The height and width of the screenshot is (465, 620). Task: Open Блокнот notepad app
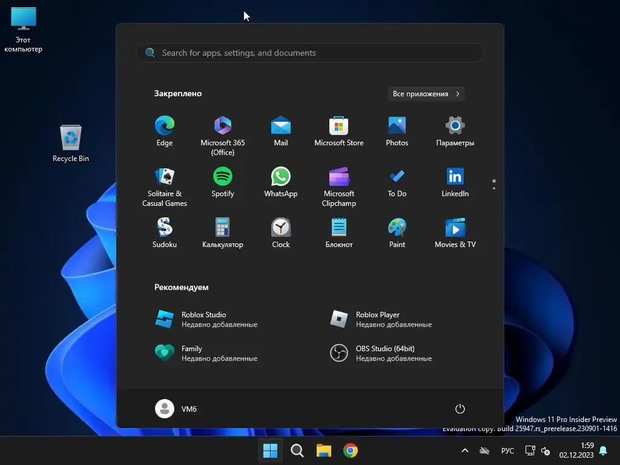coord(339,233)
